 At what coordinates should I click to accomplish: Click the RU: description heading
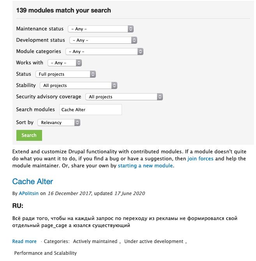[x=18, y=206]
